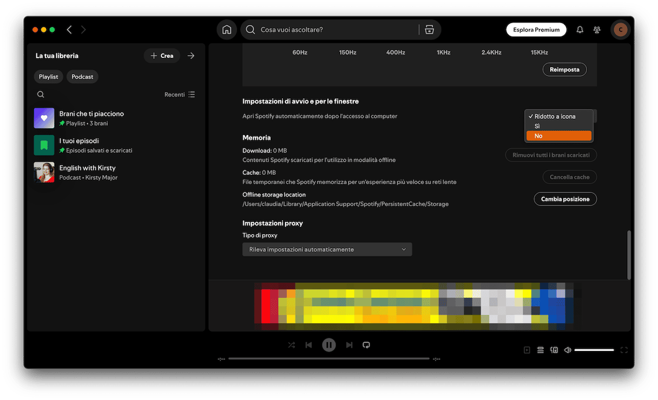Open Brani che ti piacciono heart cover
The height and width of the screenshot is (400, 658).
[x=44, y=118]
